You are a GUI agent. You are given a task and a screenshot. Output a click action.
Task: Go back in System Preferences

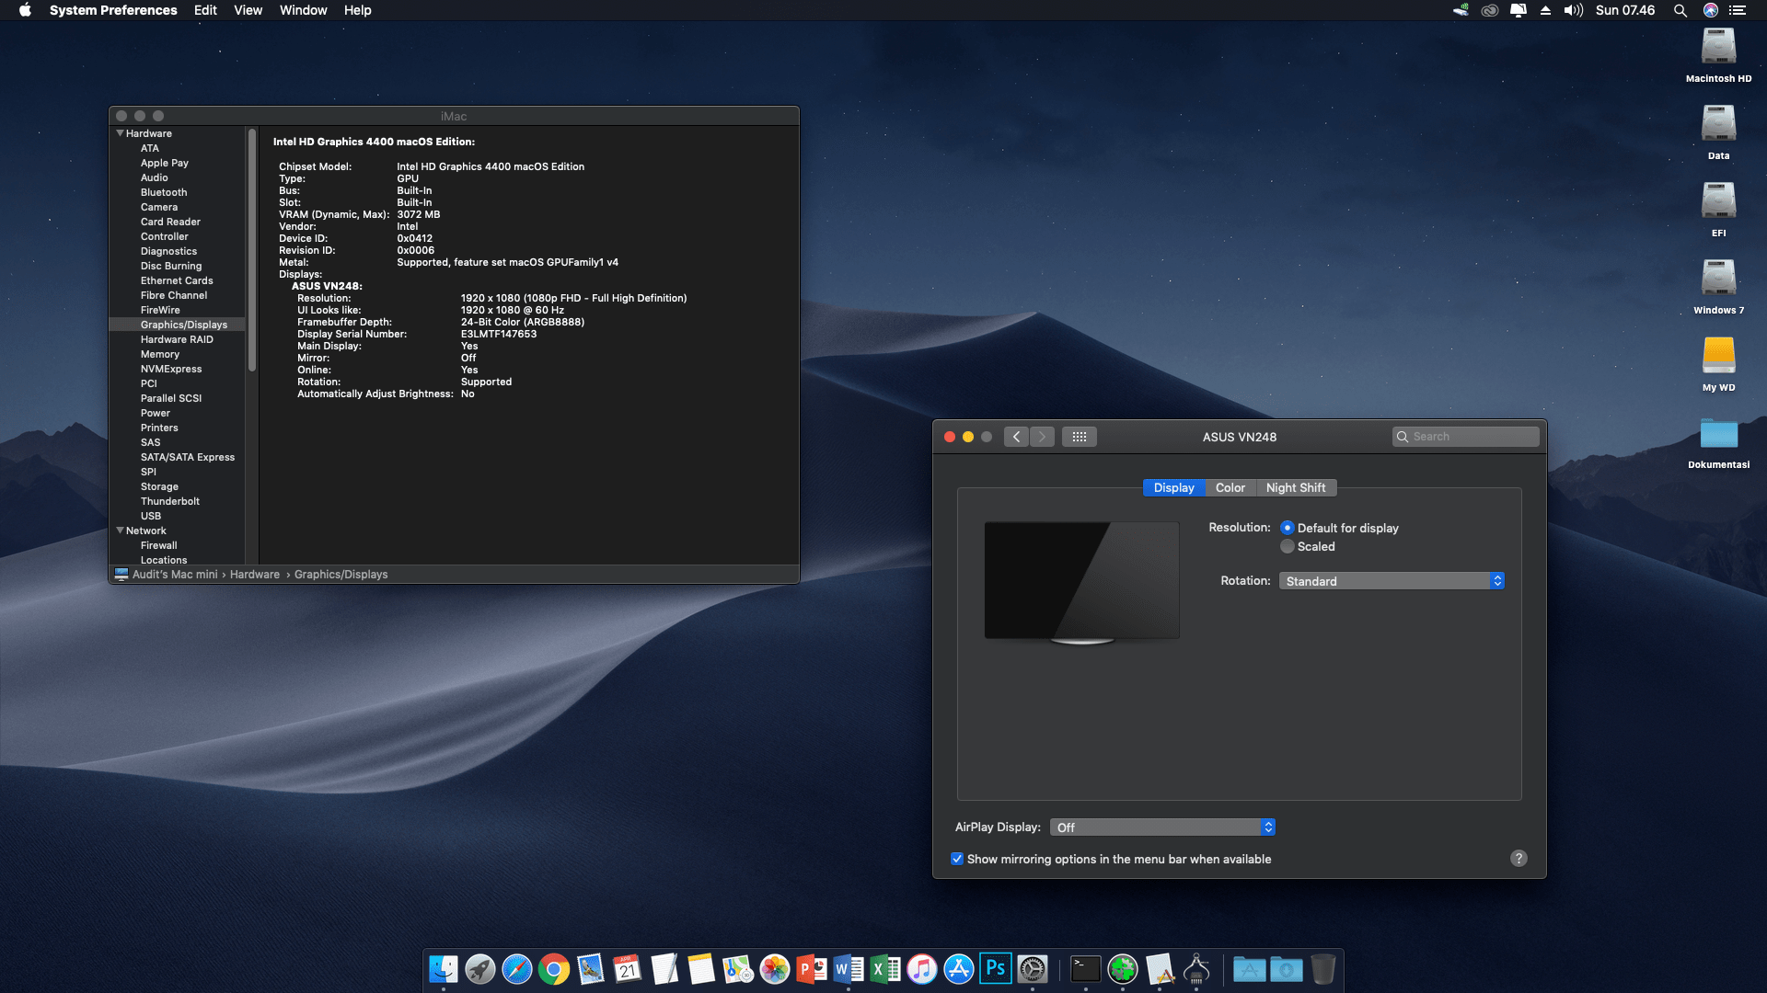pyautogui.click(x=1016, y=437)
